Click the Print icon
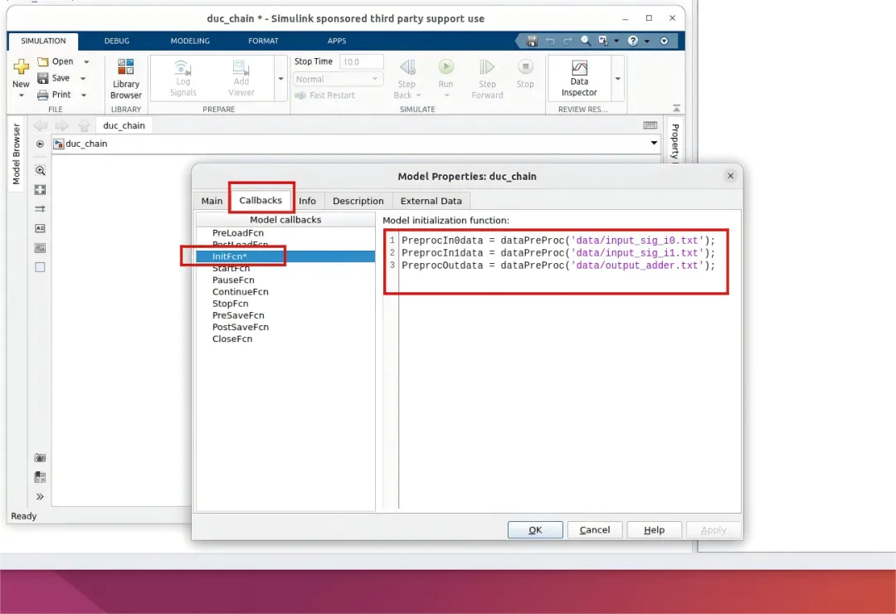The height and width of the screenshot is (614, 896). (x=43, y=95)
